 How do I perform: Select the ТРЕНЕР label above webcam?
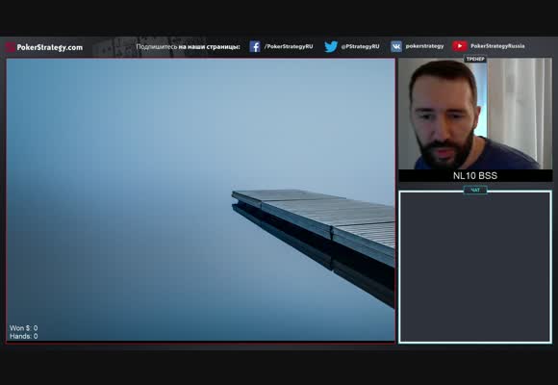475,59
